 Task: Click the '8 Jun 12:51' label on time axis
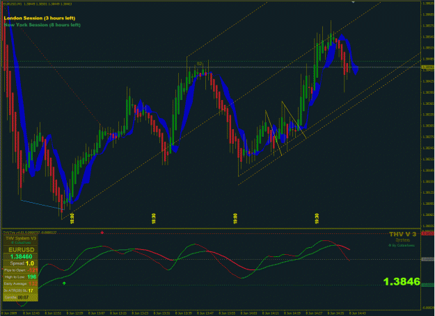(x=53, y=313)
